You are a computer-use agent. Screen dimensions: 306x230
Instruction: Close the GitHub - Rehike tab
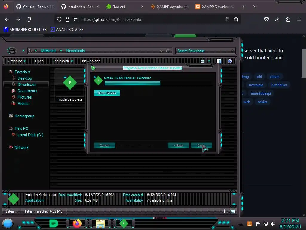coord(53,7)
